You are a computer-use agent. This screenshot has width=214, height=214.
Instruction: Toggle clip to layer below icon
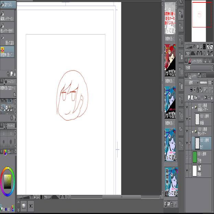tap(191, 90)
